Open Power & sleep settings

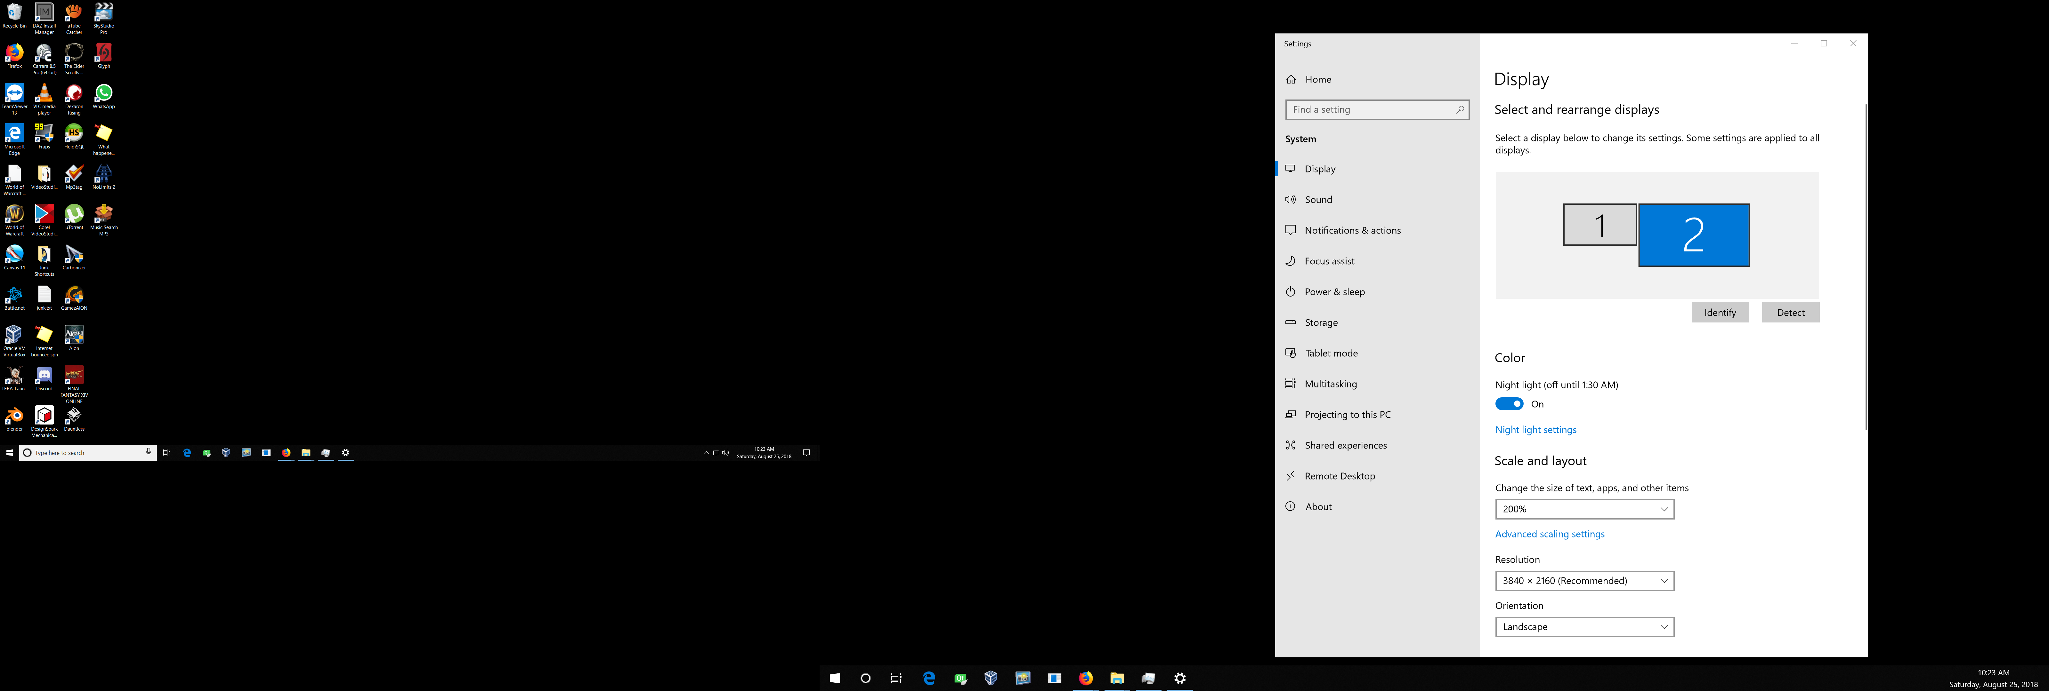pos(1334,292)
